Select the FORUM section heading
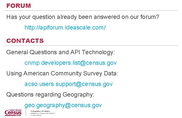 19,6
